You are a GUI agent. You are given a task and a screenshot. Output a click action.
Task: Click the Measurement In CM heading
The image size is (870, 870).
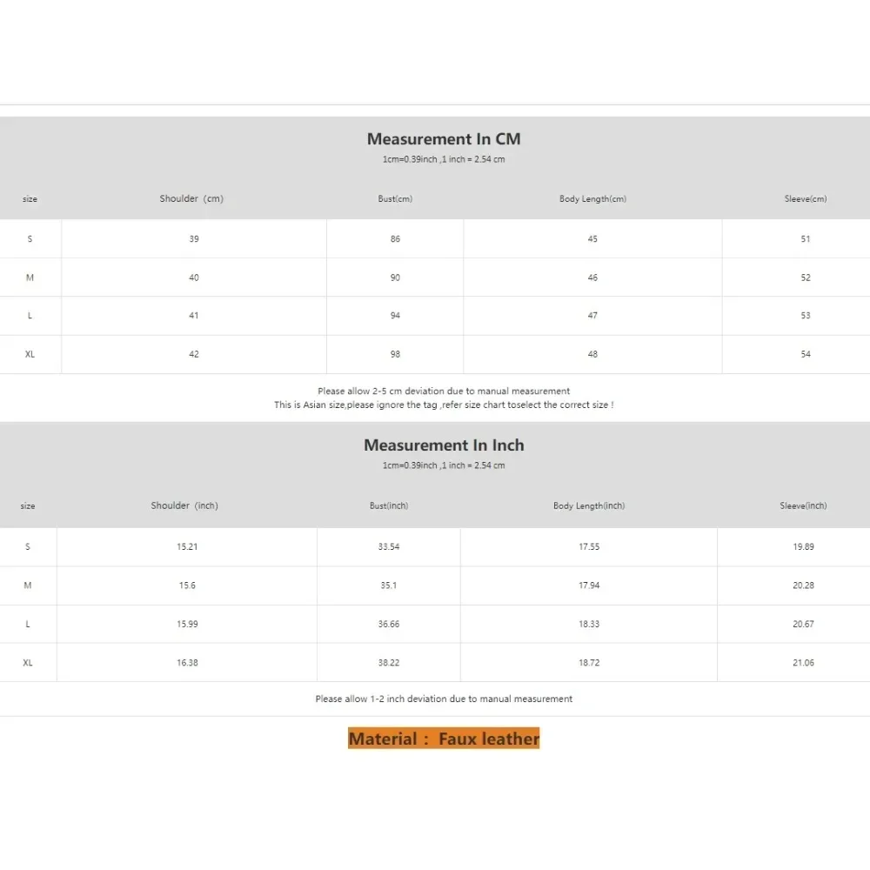[444, 139]
